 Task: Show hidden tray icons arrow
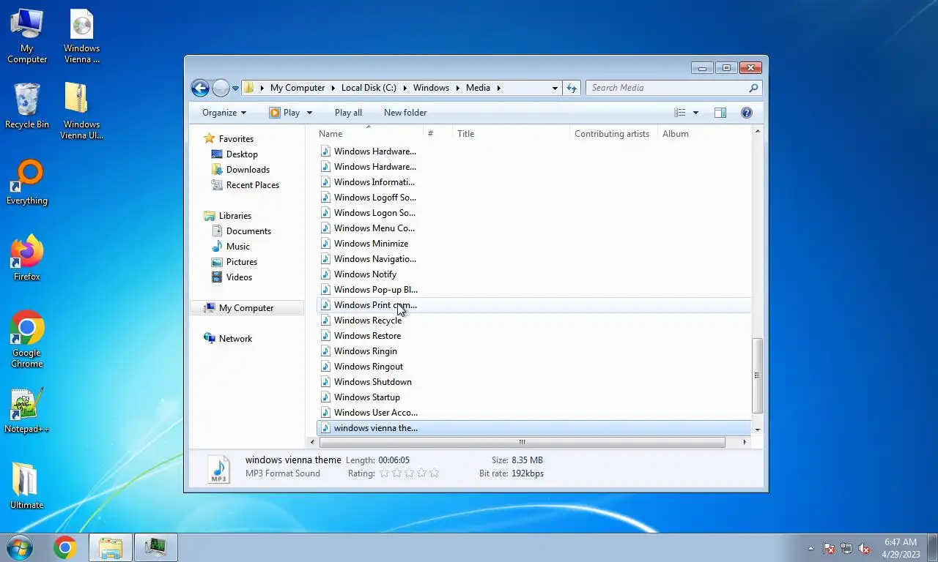point(810,548)
